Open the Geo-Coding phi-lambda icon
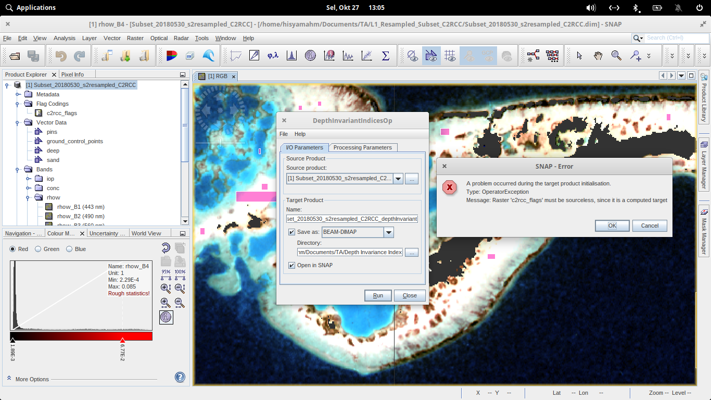 (x=273, y=56)
